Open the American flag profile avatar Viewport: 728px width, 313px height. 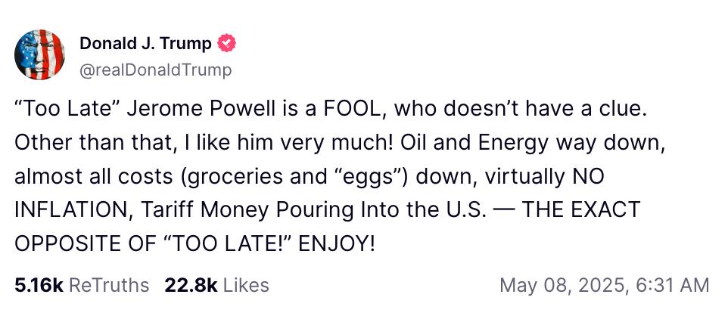pyautogui.click(x=39, y=54)
